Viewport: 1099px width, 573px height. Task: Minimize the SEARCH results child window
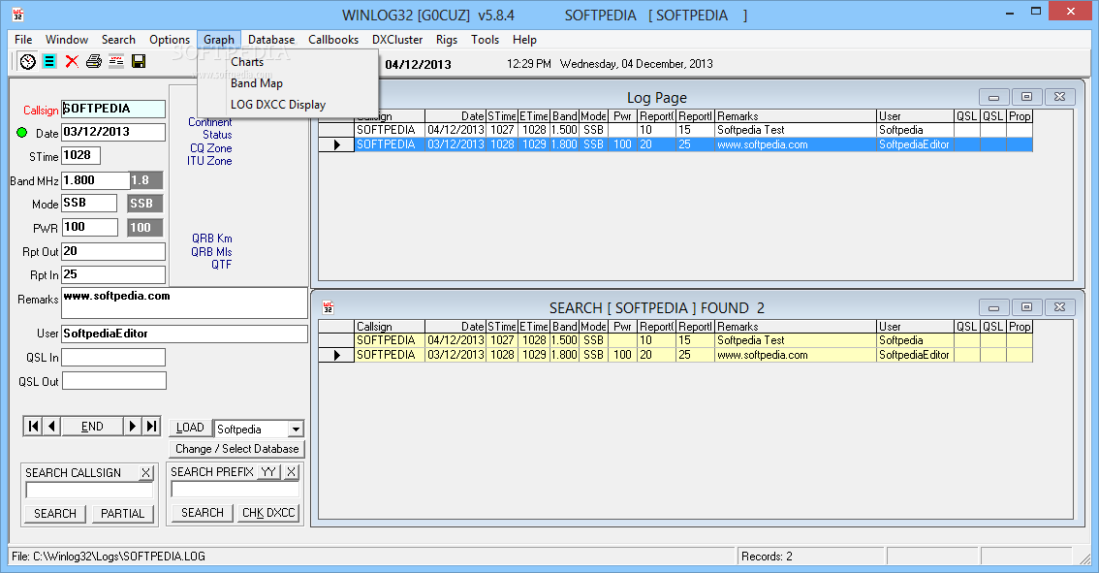point(994,307)
